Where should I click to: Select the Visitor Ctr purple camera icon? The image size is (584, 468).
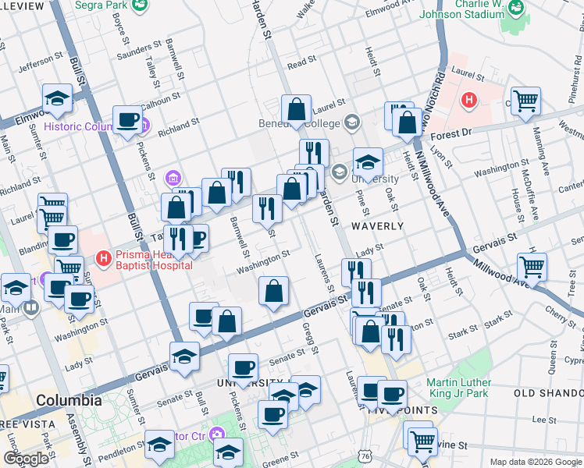217,434
